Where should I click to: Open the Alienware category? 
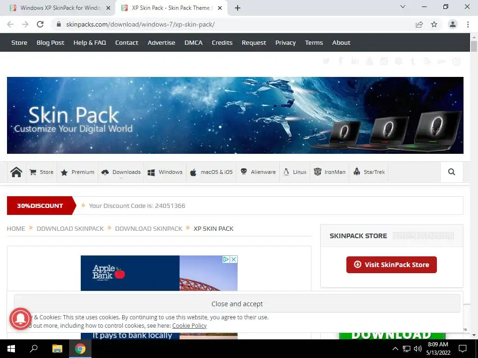click(258, 172)
